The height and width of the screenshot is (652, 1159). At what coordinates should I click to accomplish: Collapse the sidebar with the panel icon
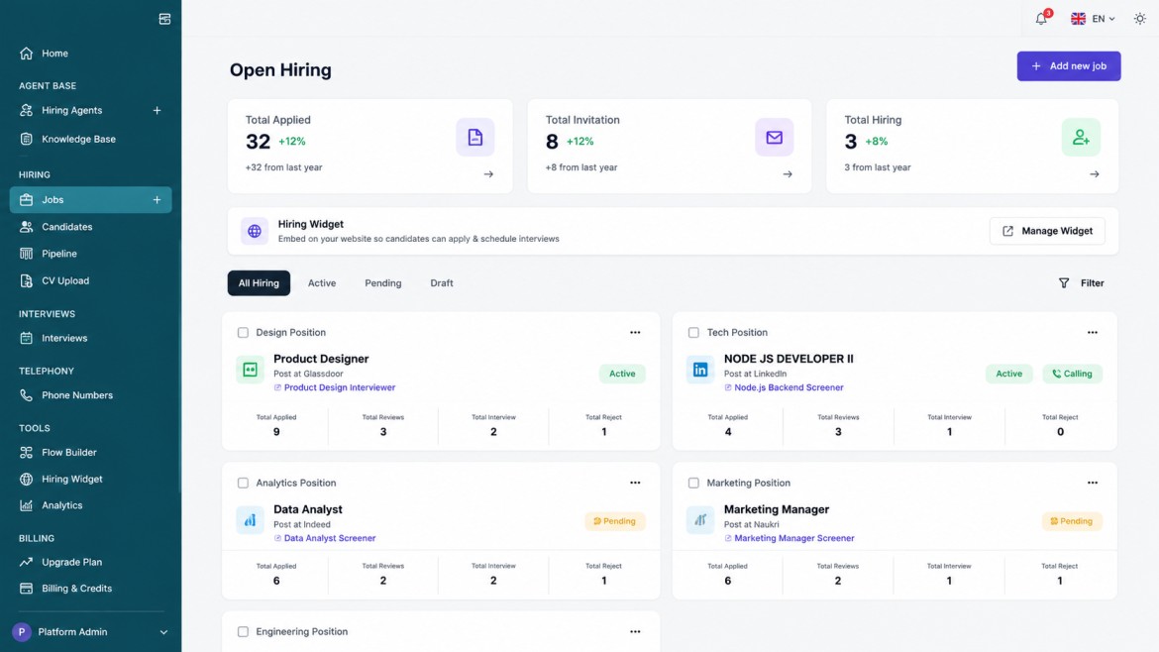pyautogui.click(x=164, y=19)
